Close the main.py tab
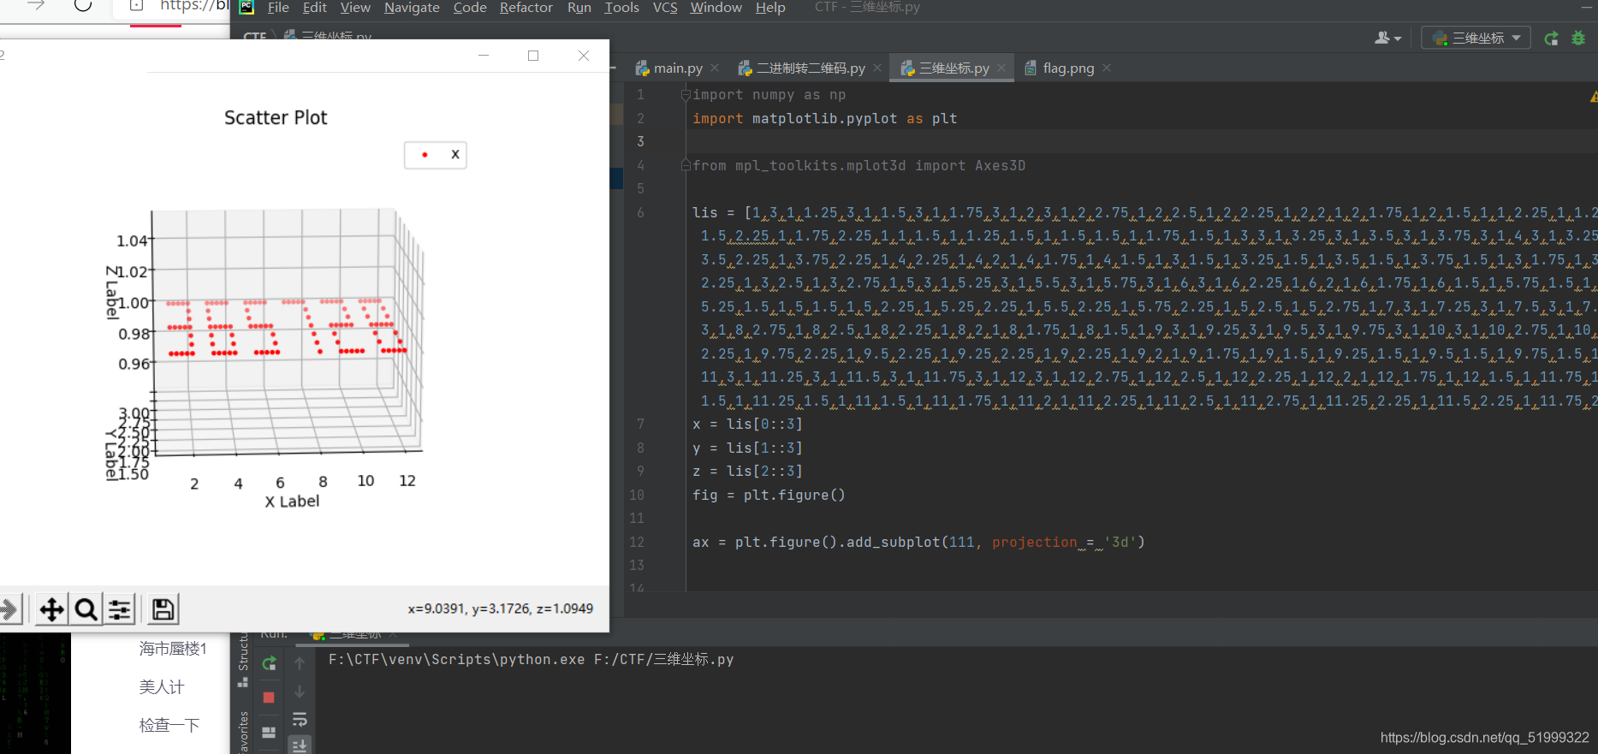1598x754 pixels. coord(715,68)
